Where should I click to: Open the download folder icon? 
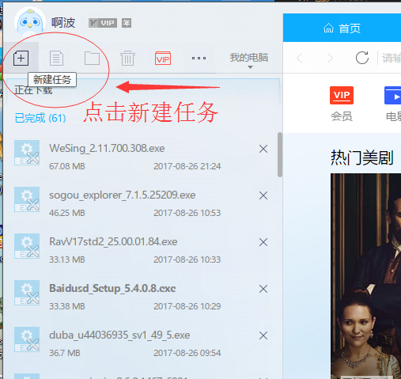(x=92, y=58)
